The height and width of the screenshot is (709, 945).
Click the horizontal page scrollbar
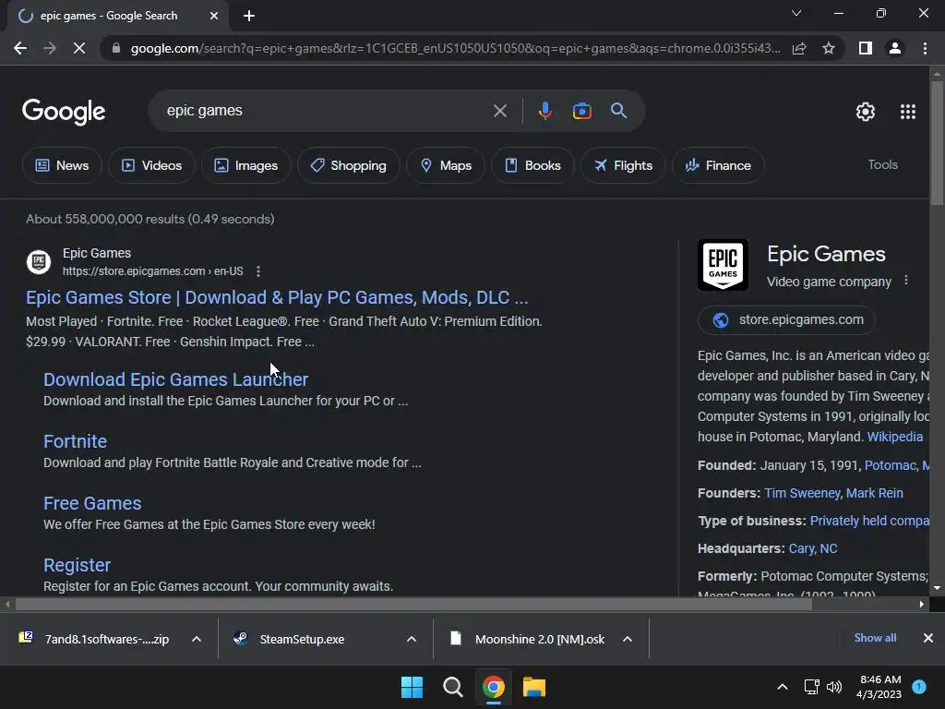tap(413, 604)
